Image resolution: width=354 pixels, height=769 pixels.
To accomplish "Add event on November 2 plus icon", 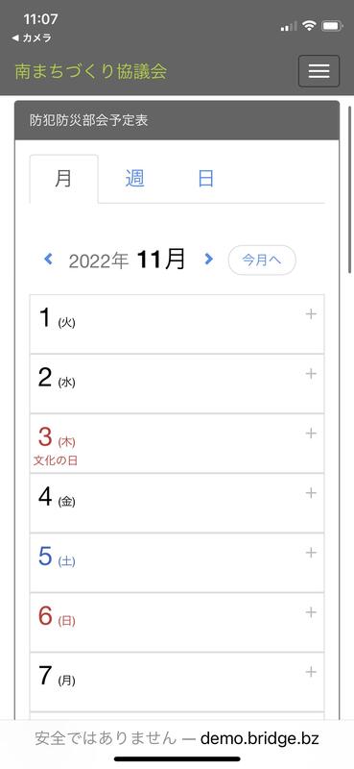I will (311, 374).
